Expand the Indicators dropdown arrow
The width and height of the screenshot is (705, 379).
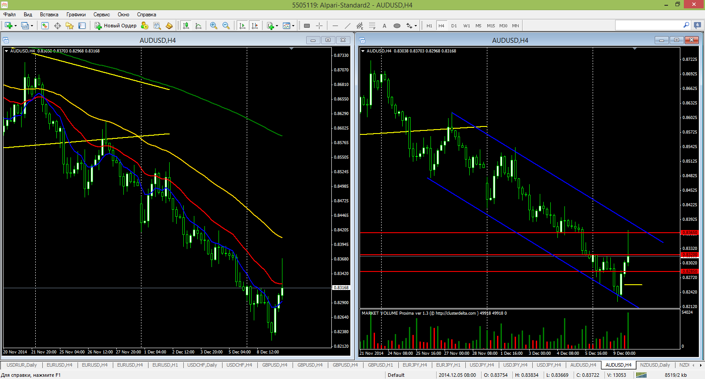click(x=277, y=26)
